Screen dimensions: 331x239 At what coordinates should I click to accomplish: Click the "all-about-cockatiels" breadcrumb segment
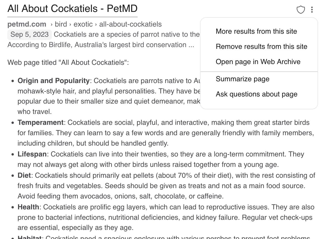click(130, 24)
